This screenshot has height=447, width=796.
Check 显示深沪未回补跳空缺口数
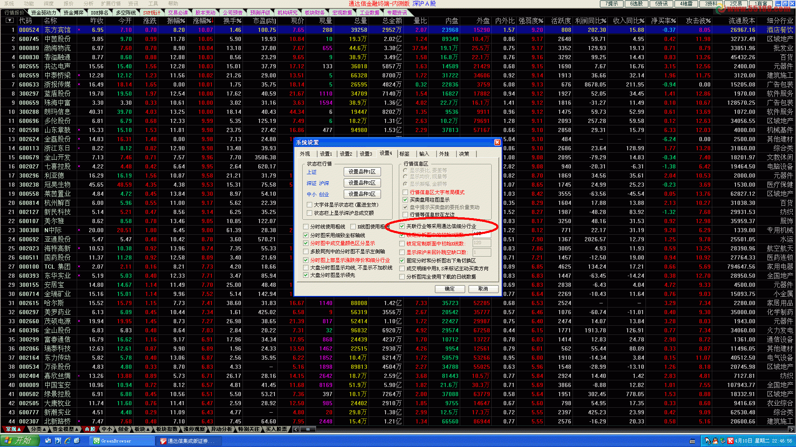click(402, 252)
